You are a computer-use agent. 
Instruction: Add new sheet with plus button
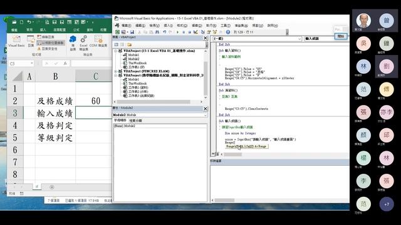[x=51, y=187]
